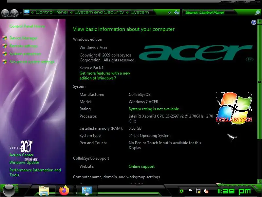Open the Online support website link

coord(141,166)
